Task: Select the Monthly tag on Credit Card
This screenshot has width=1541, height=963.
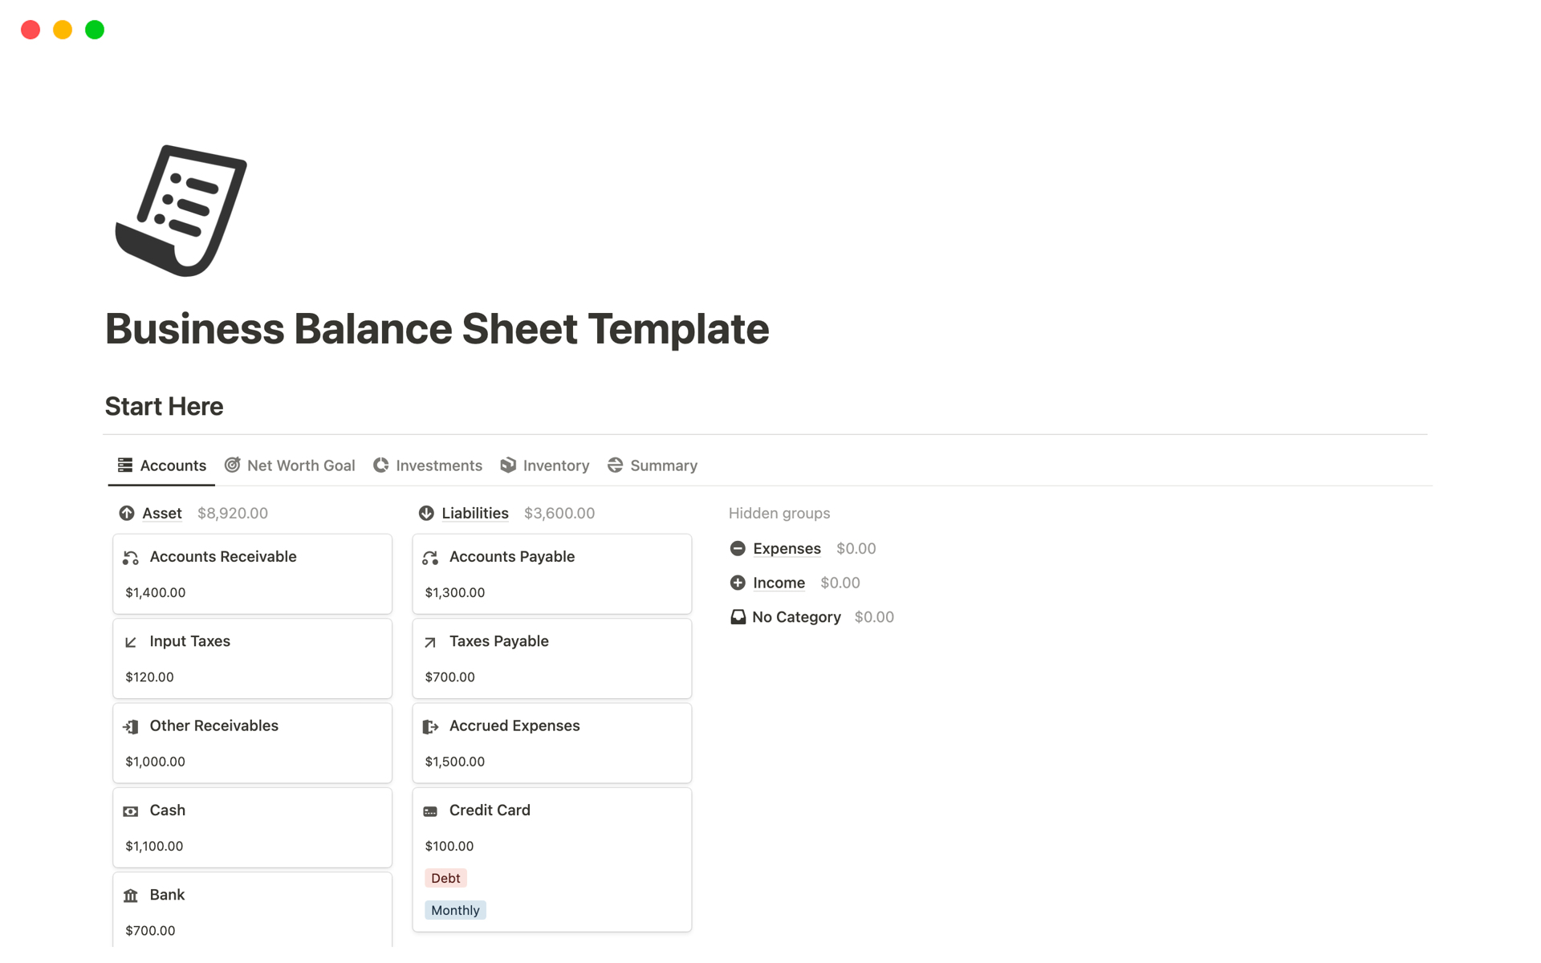Action: point(455,910)
